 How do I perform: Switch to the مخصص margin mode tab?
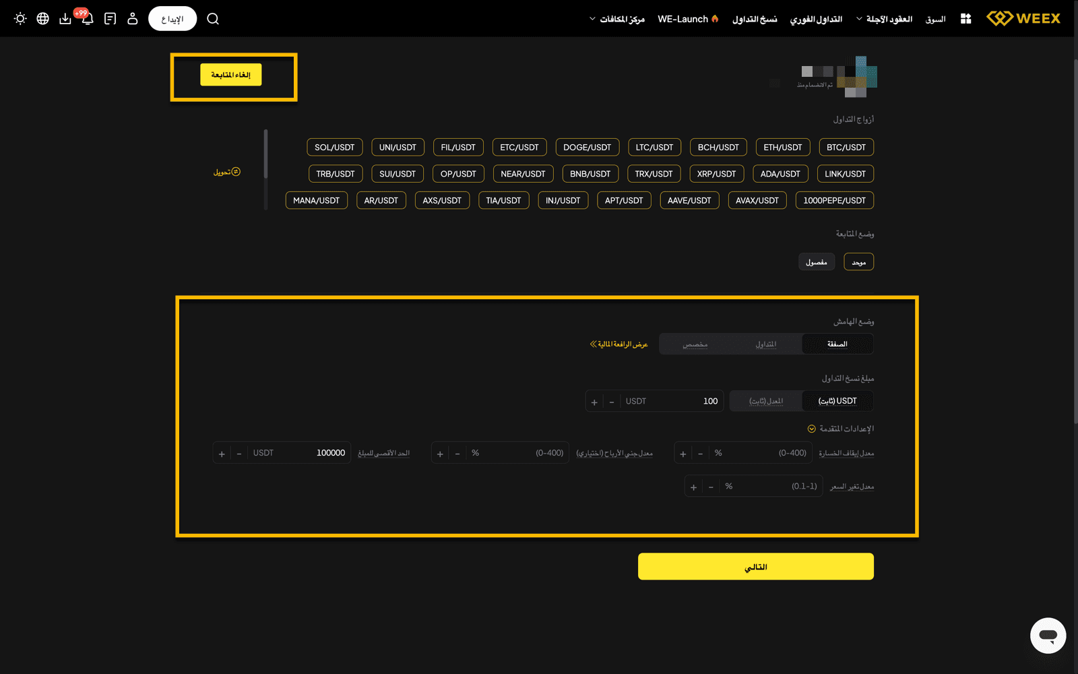tap(695, 344)
